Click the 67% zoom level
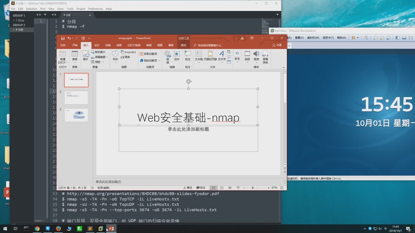Image resolution: width=415 pixels, height=233 pixels. click(x=274, y=188)
